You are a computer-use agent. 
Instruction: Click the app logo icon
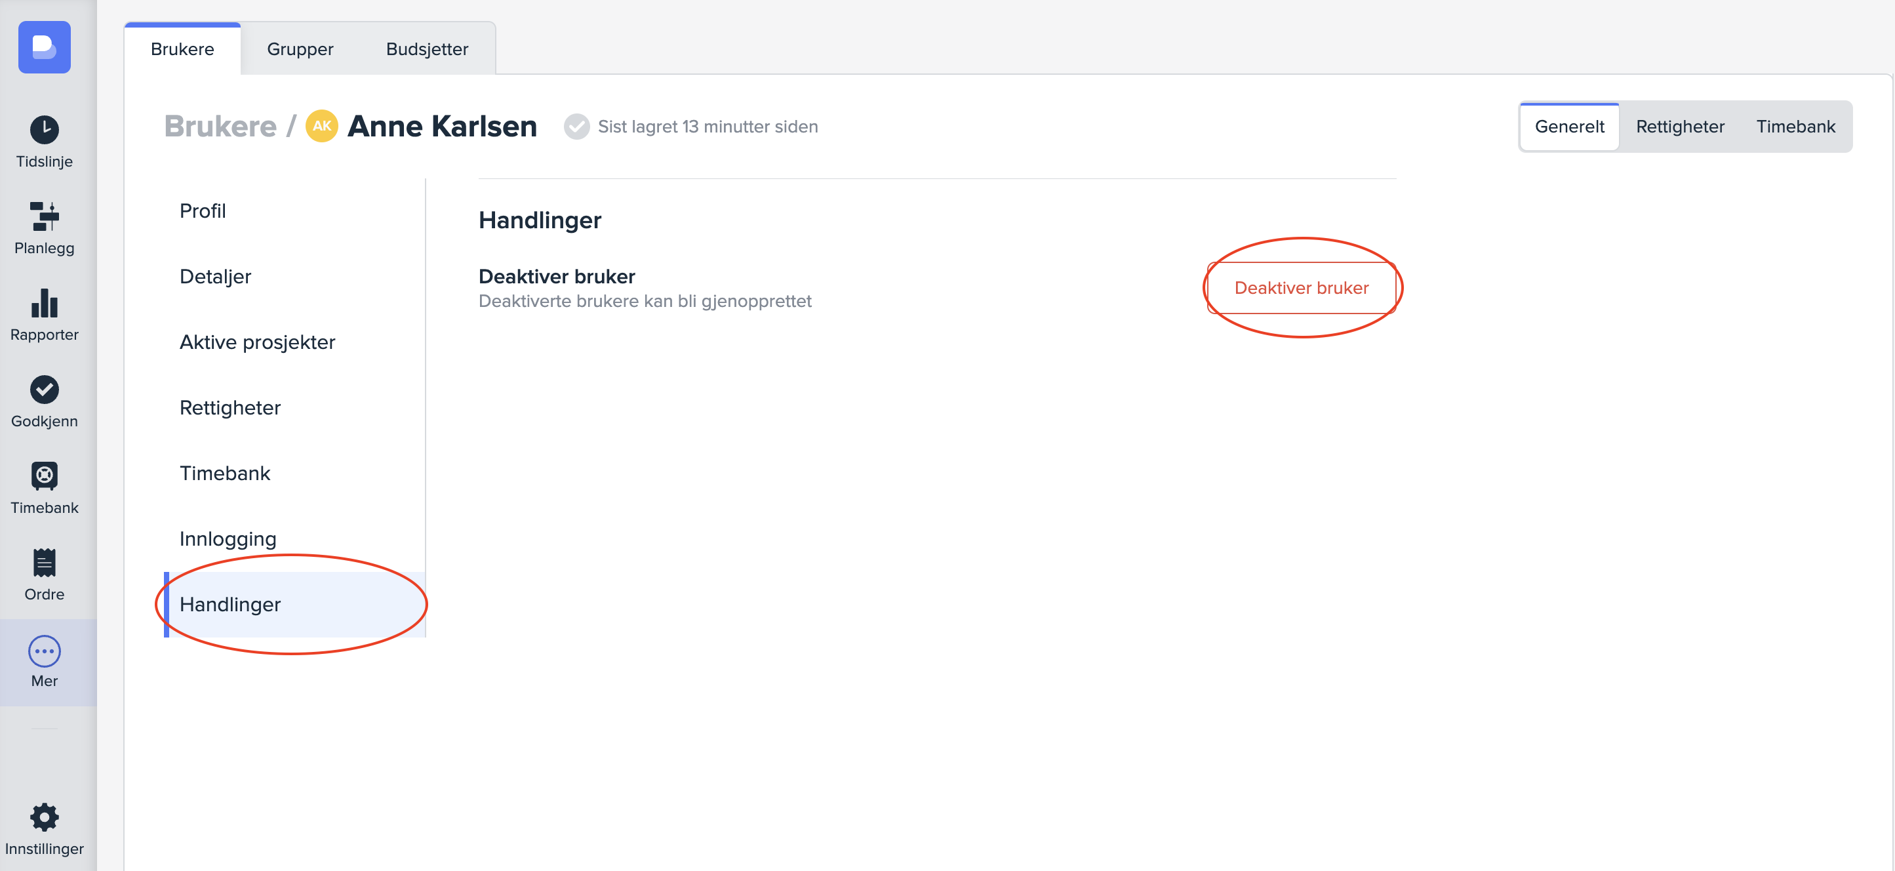(x=44, y=47)
